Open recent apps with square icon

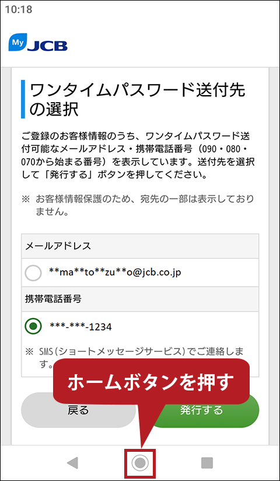click(207, 463)
